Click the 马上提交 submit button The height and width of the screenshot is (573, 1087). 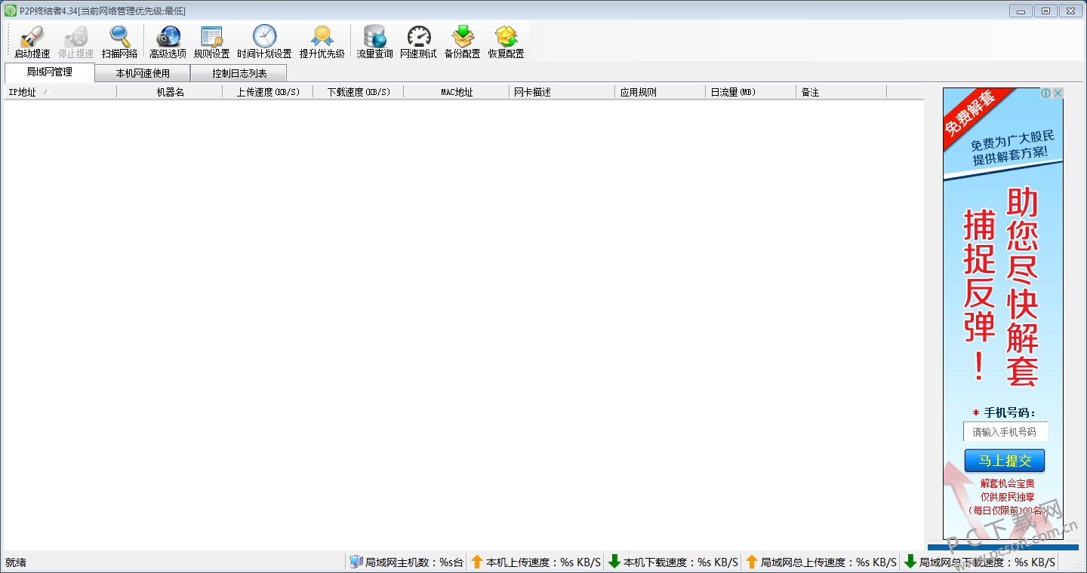[1005, 461]
